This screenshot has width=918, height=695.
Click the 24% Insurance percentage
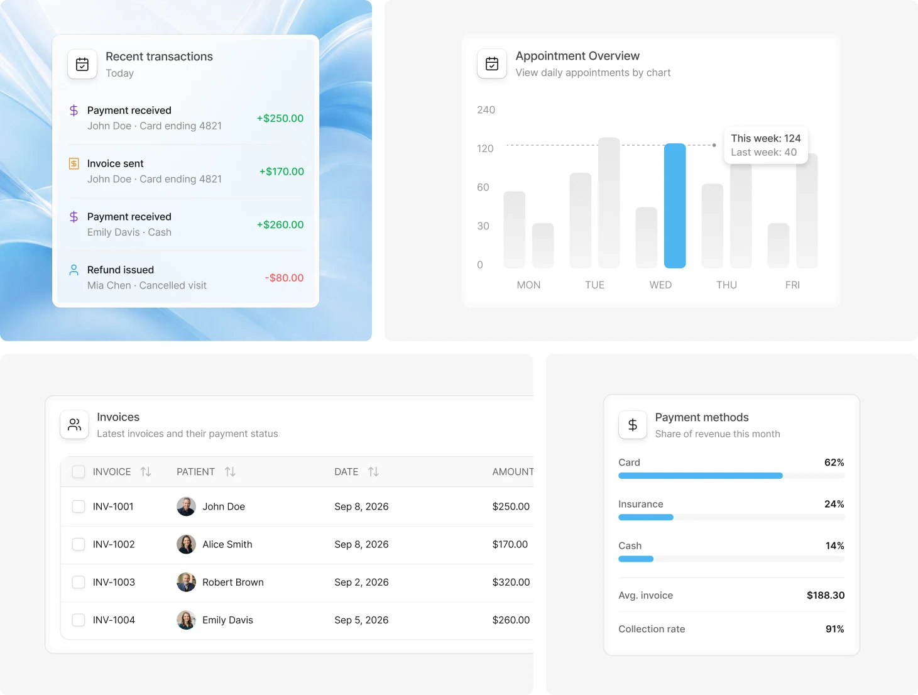834,504
